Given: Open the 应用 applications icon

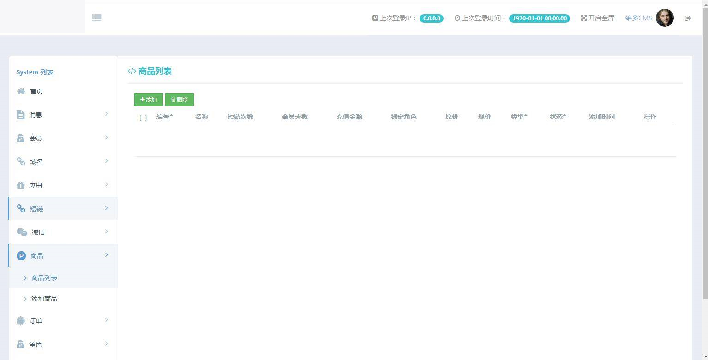Looking at the screenshot, I should tap(21, 185).
